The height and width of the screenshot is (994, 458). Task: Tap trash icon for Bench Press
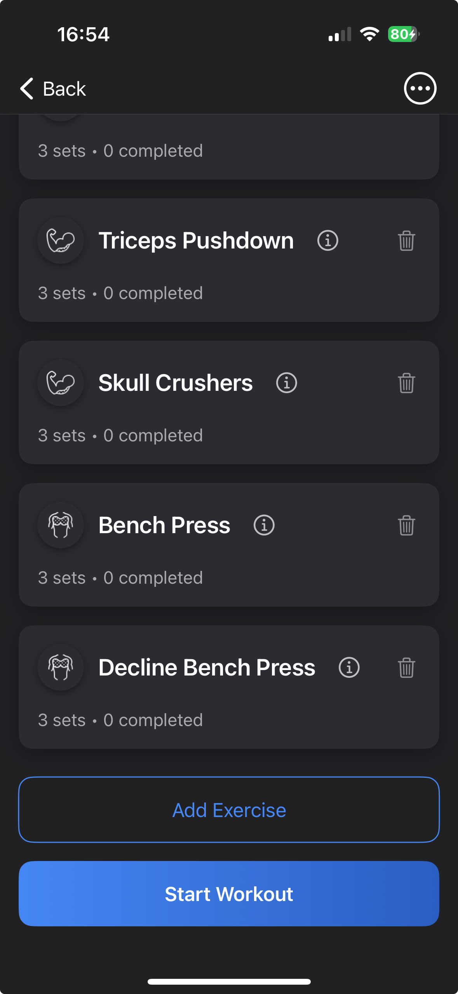(406, 525)
